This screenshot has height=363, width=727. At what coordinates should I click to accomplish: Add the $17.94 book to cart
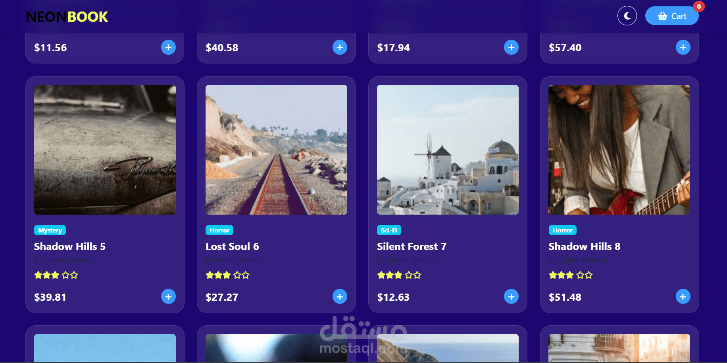(511, 47)
